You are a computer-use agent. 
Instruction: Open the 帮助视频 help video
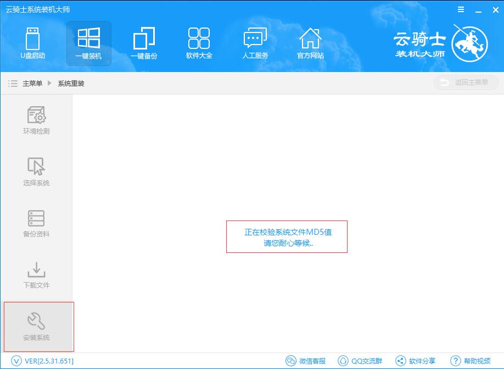click(x=471, y=361)
